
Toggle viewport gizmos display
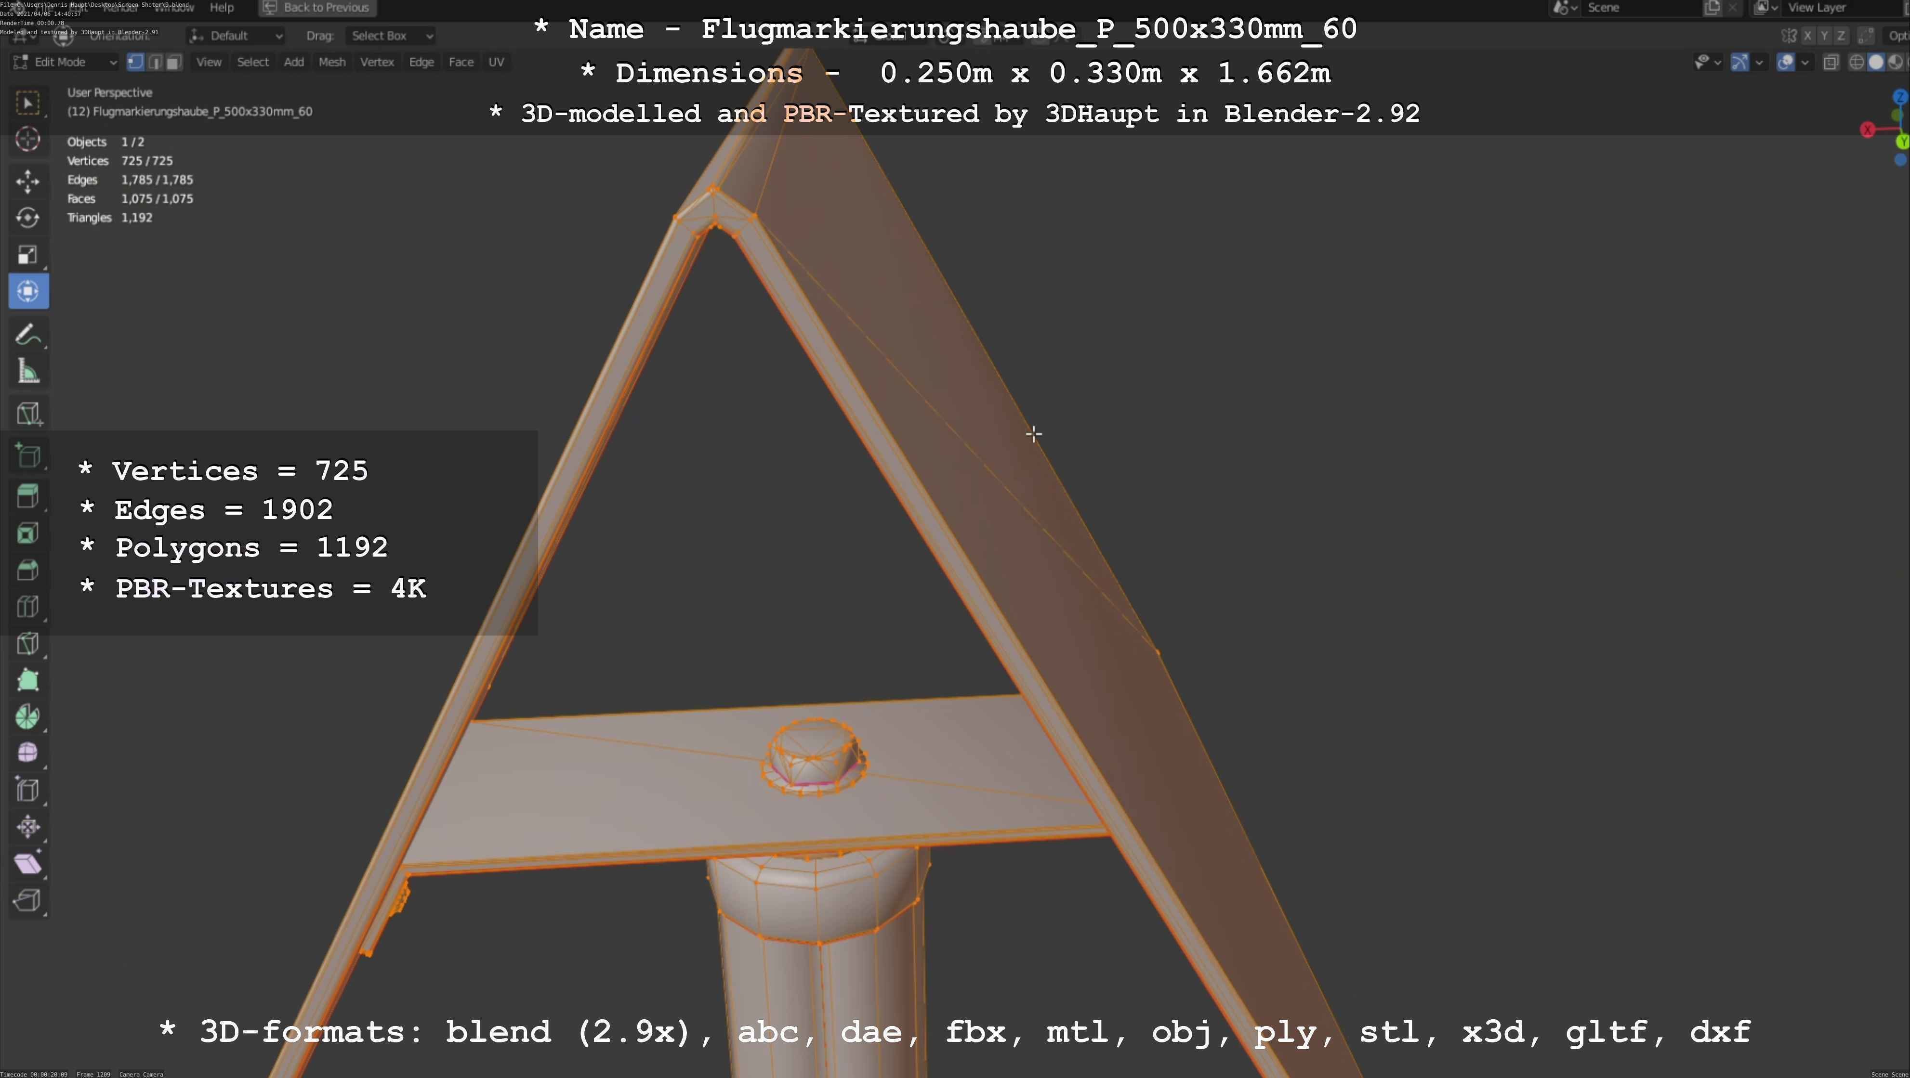click(1739, 62)
